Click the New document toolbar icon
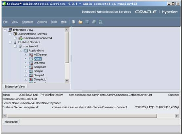 (x=74, y=22)
